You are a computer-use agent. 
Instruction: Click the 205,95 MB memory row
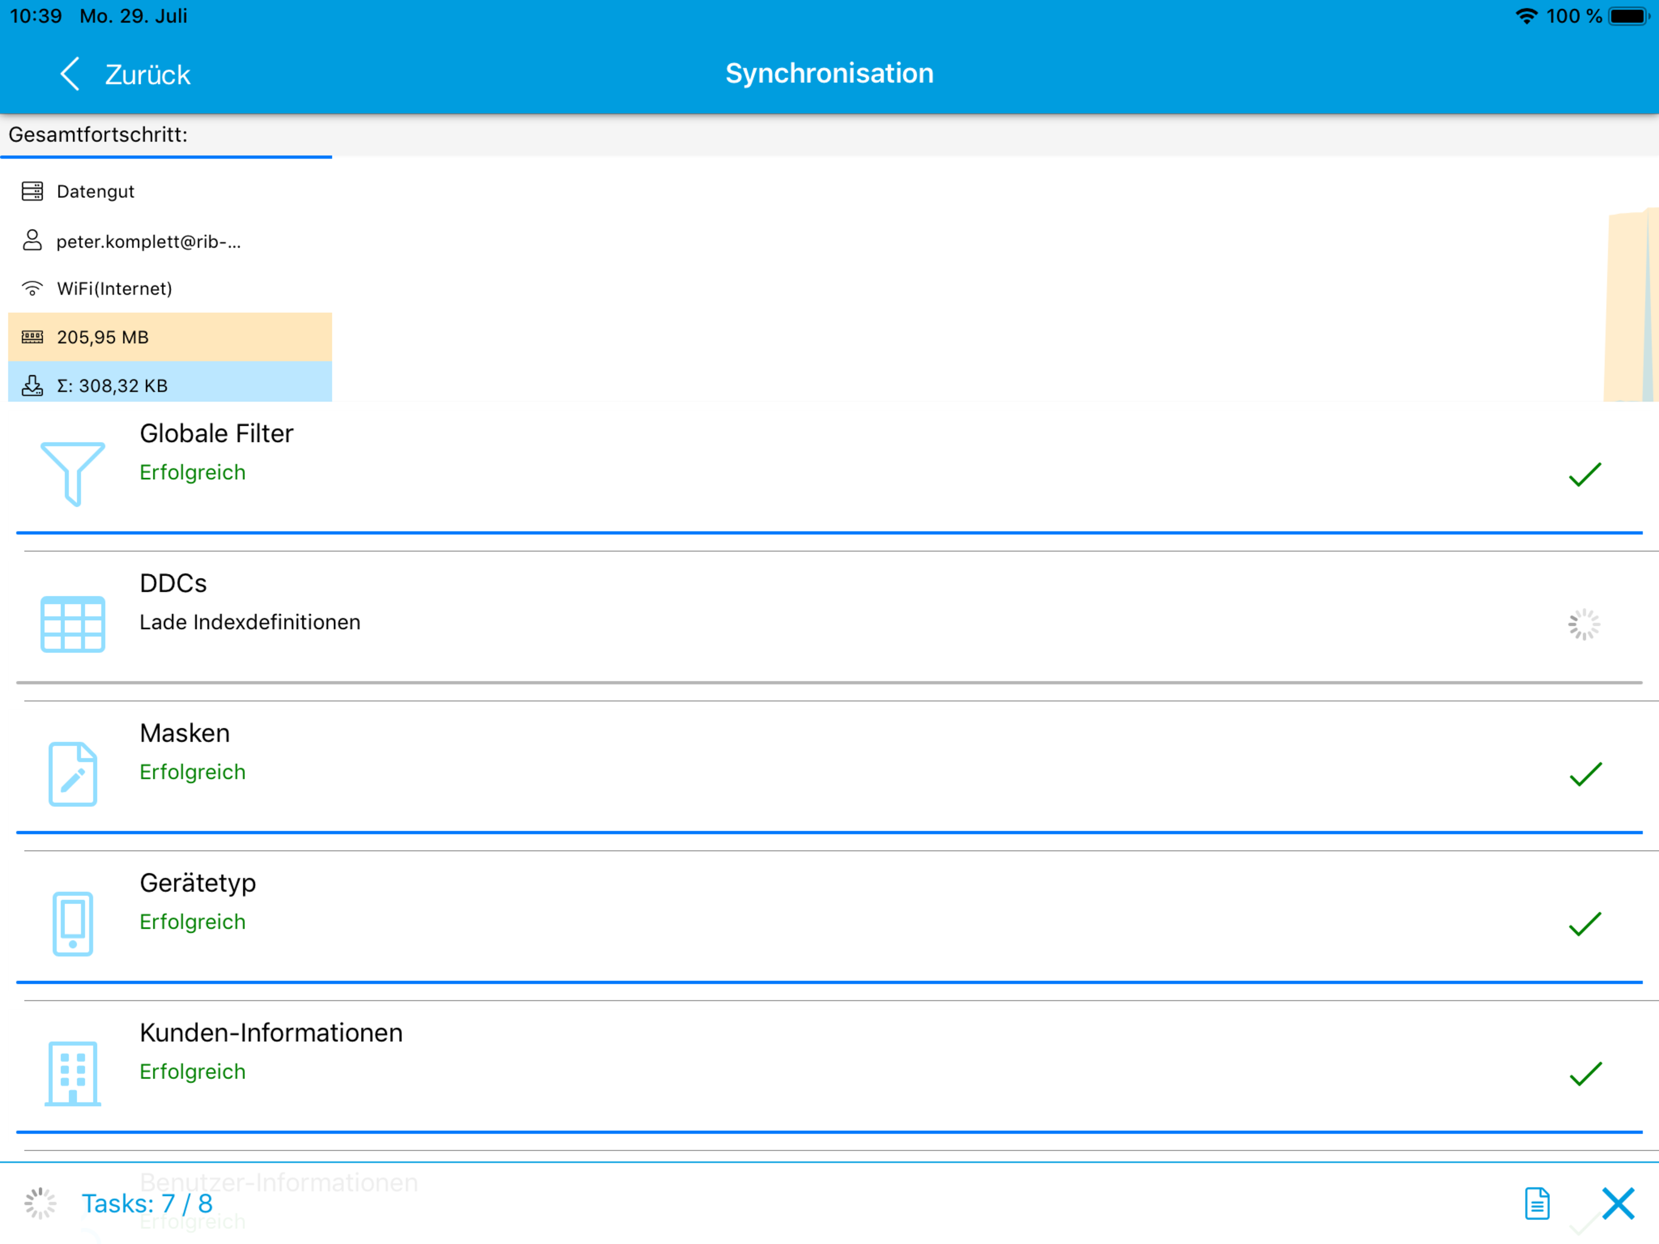pyautogui.click(x=169, y=337)
